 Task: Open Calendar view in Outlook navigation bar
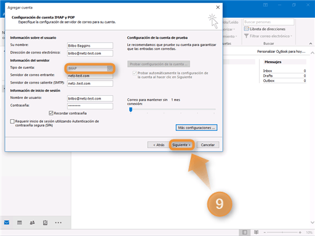[20, 222]
